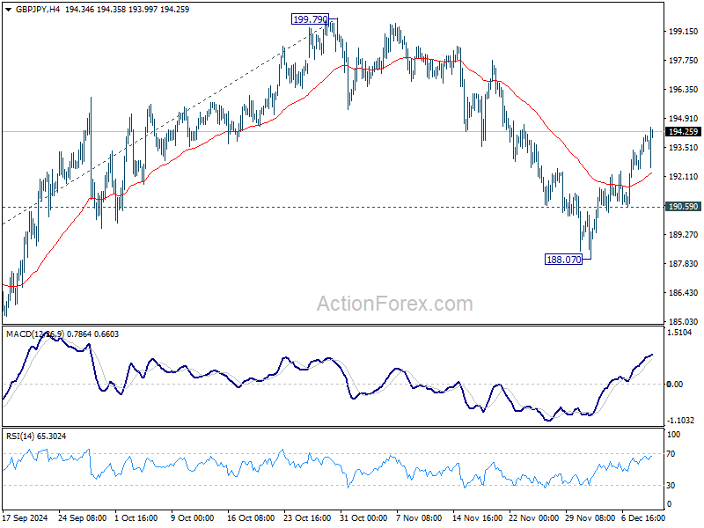
Task: Select the 22 Nov 00:00 time label
Action: pos(534,518)
